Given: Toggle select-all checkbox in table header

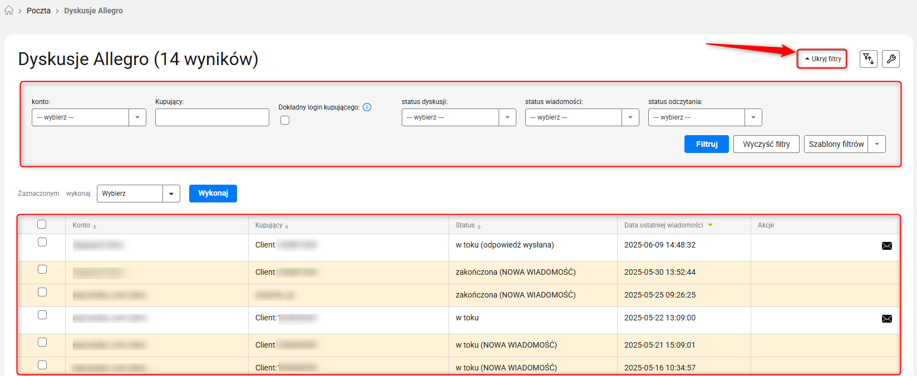Looking at the screenshot, I should (42, 224).
